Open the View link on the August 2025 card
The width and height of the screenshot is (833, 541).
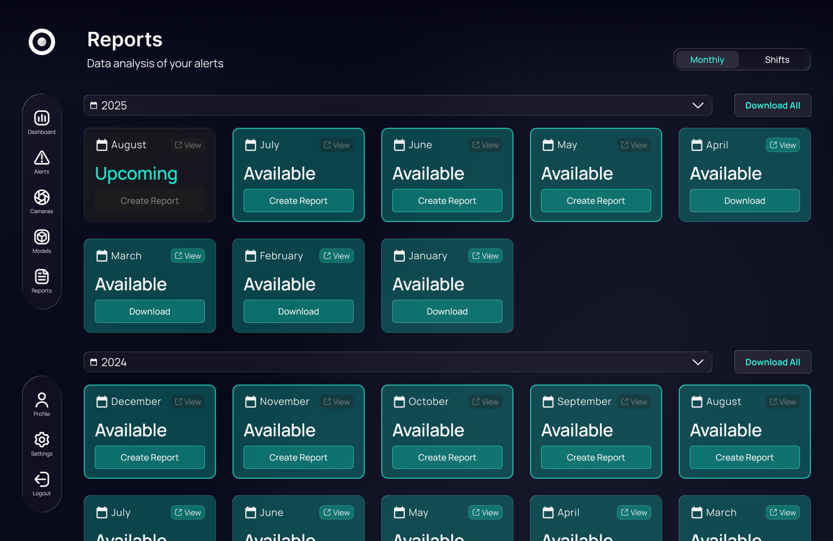click(x=187, y=145)
